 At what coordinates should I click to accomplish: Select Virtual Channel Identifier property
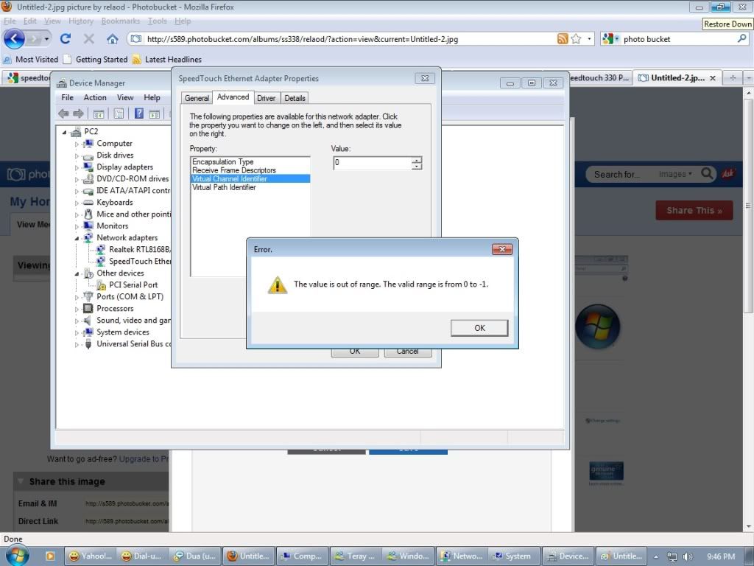250,179
